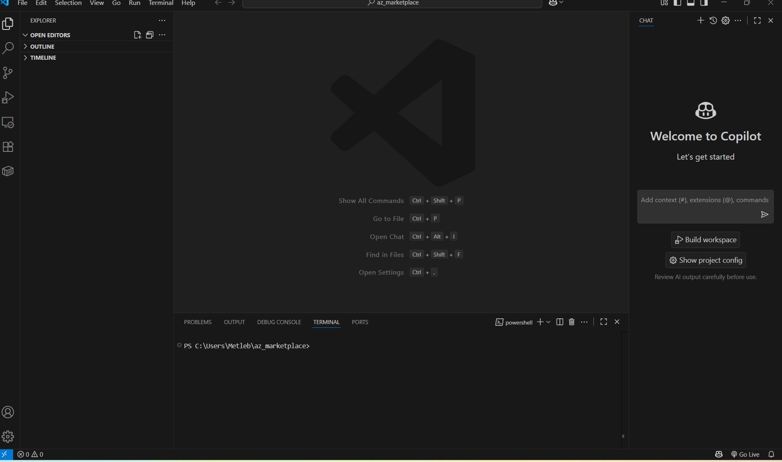Open Remote Explorer in activity bar
This screenshot has height=462, width=782.
click(x=8, y=122)
